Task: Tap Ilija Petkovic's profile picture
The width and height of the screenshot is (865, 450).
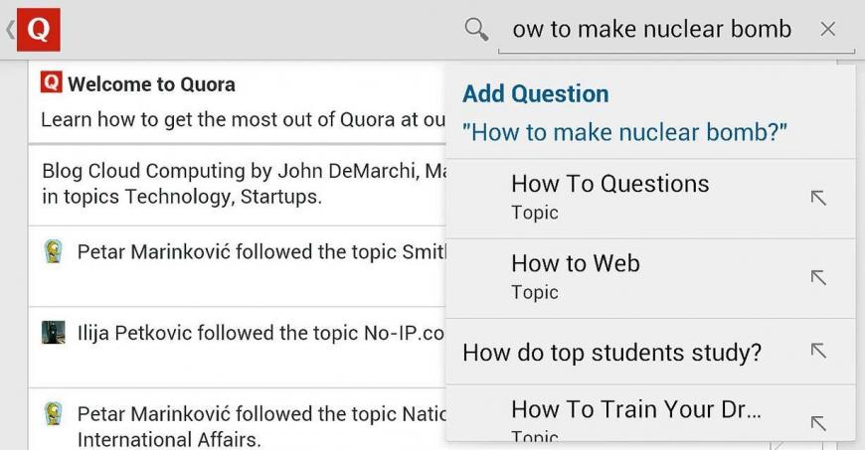Action: [x=53, y=333]
